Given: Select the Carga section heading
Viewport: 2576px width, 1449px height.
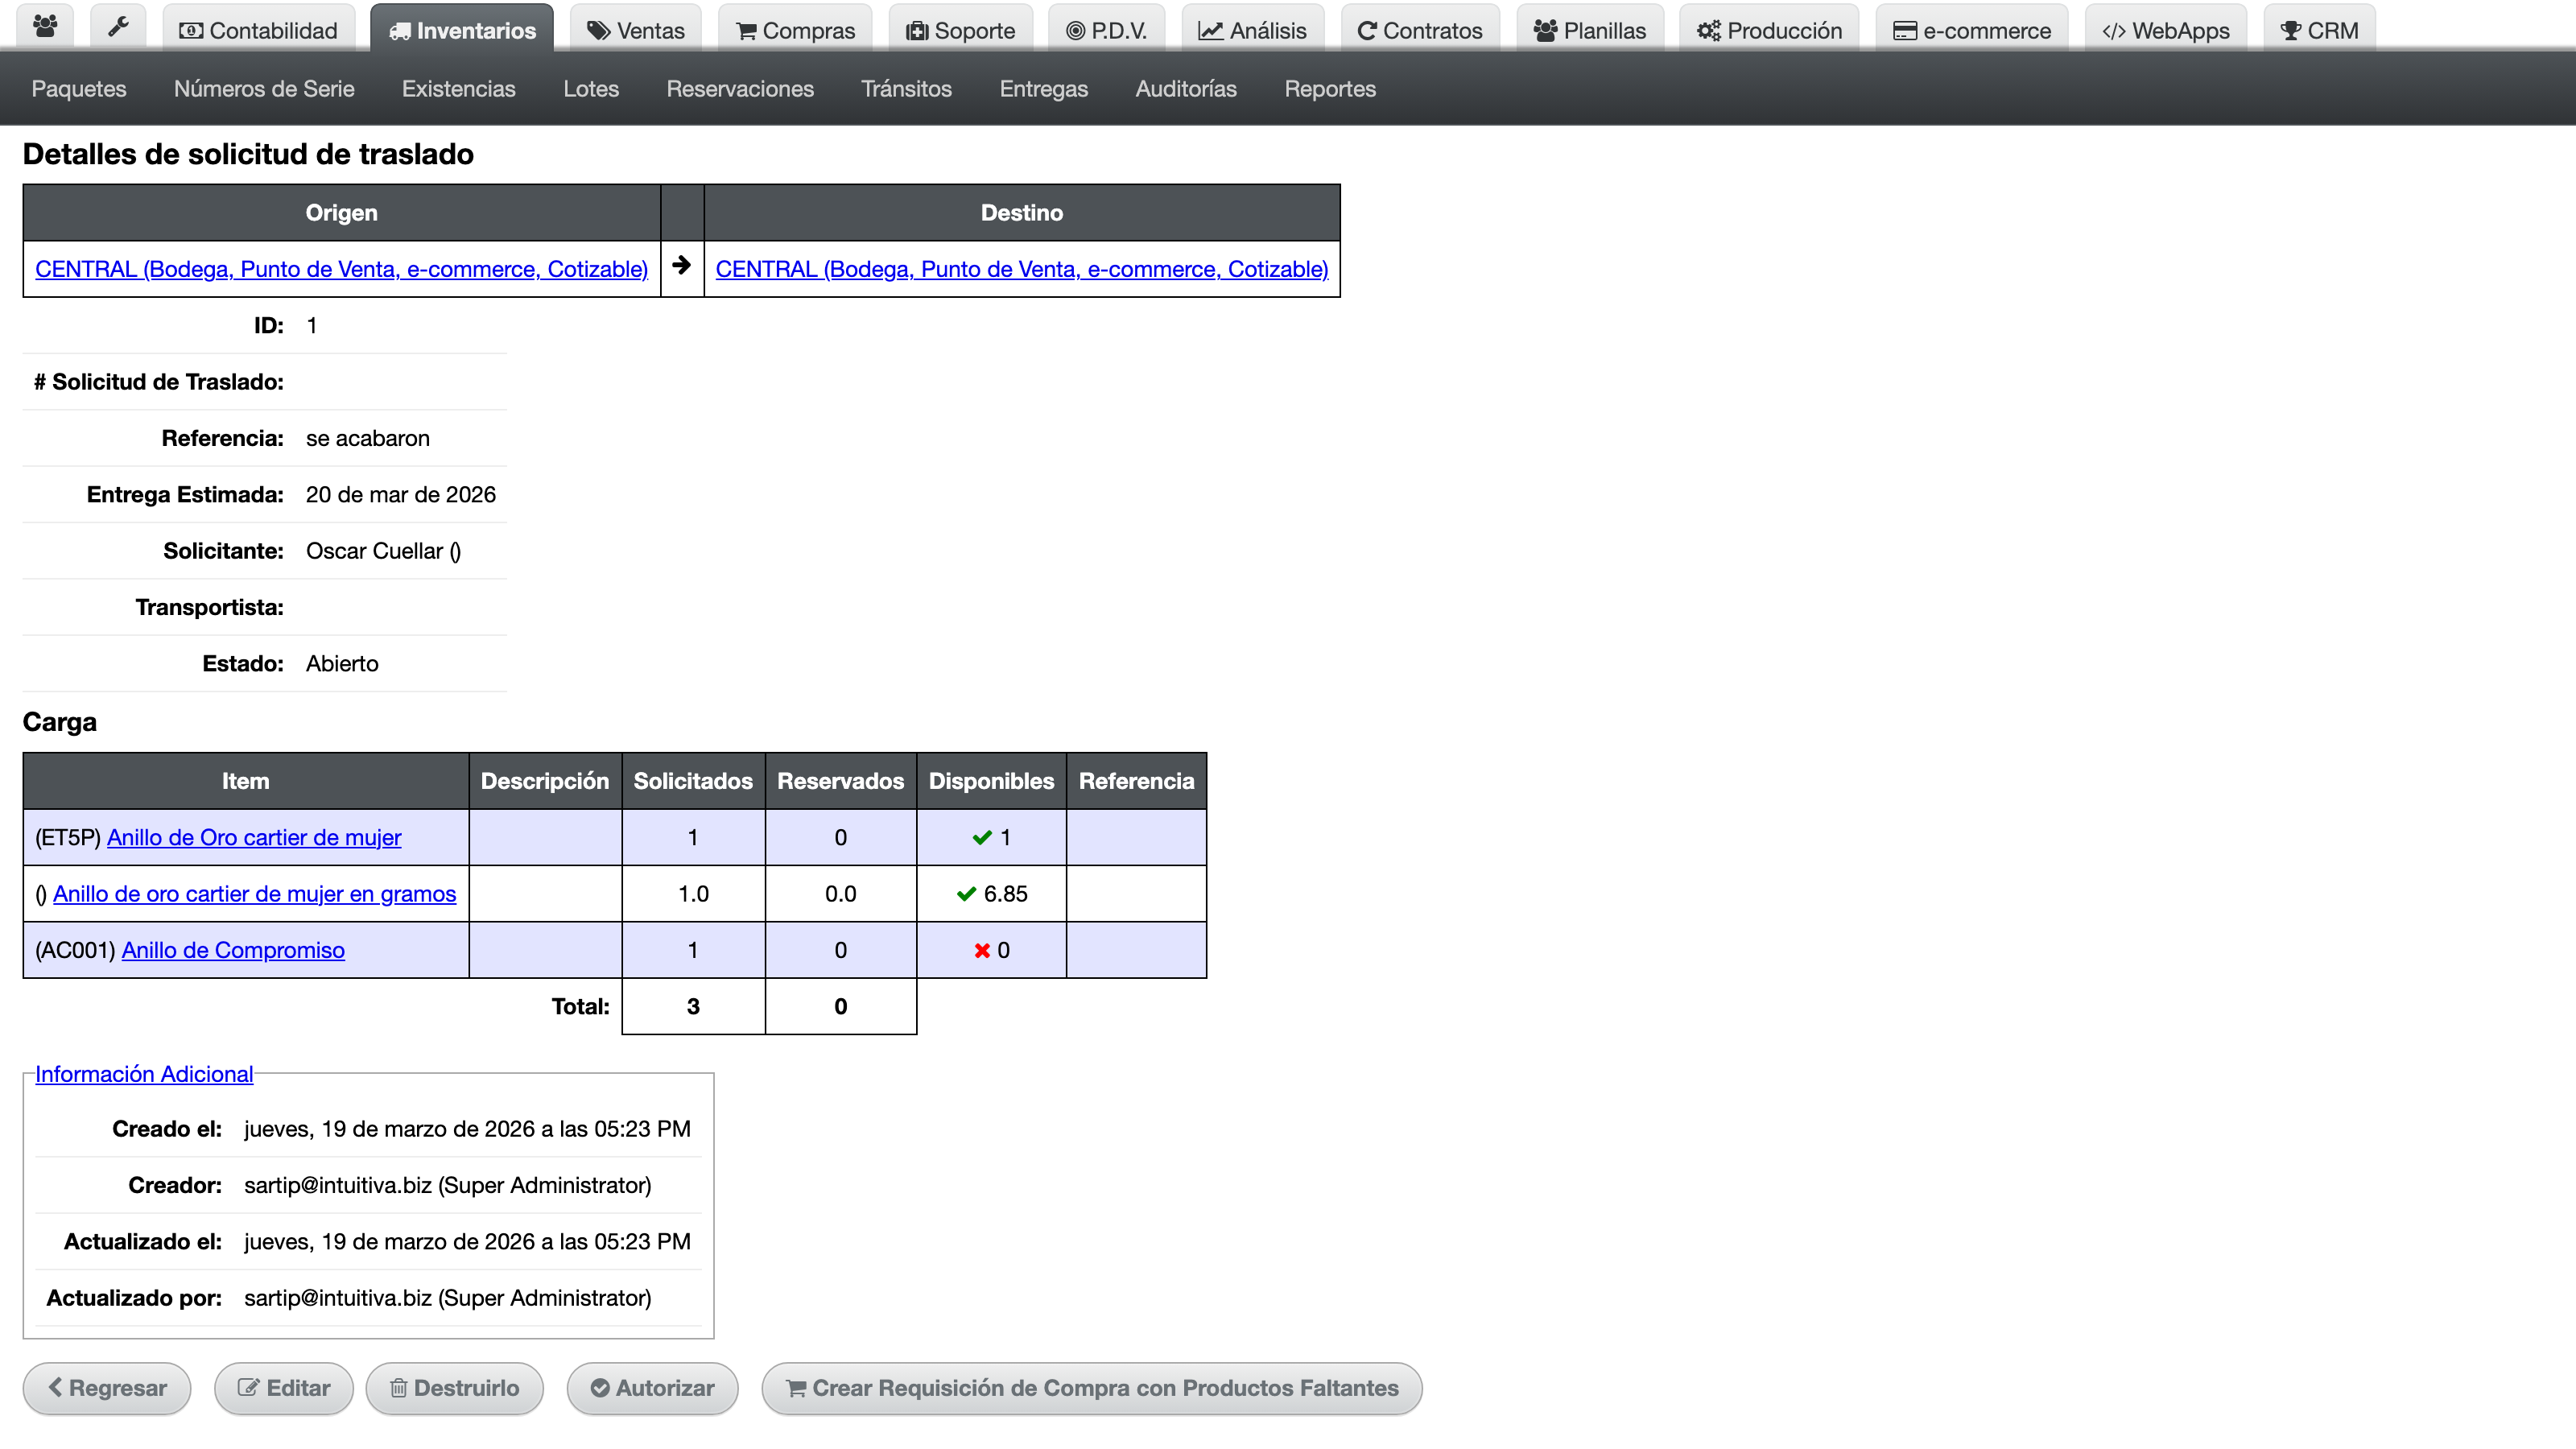Looking at the screenshot, I should [60, 722].
